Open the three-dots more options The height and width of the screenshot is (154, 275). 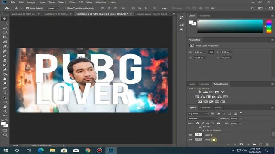[164, 8]
